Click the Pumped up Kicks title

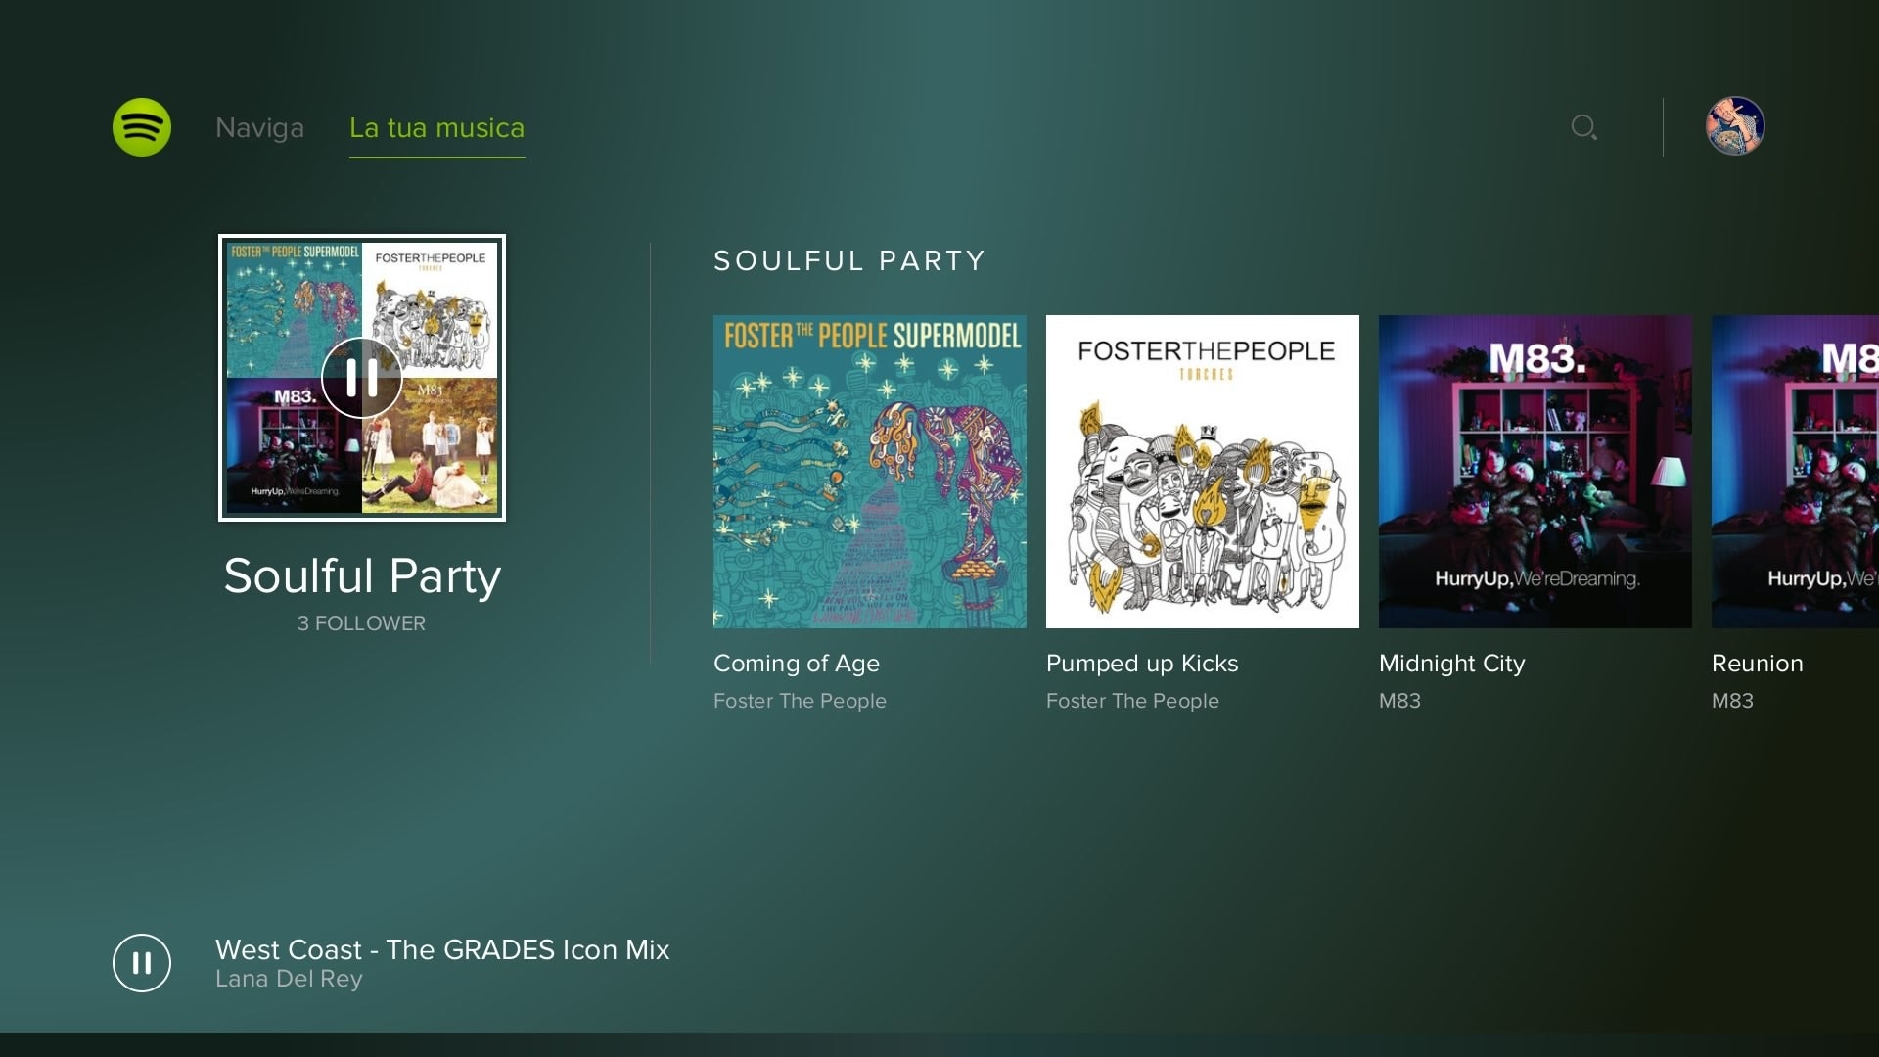click(x=1142, y=664)
